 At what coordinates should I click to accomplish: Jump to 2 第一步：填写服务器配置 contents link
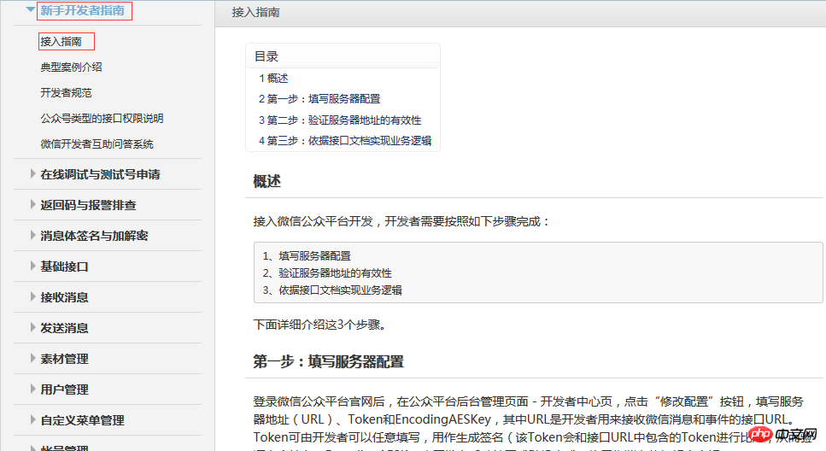point(319,98)
